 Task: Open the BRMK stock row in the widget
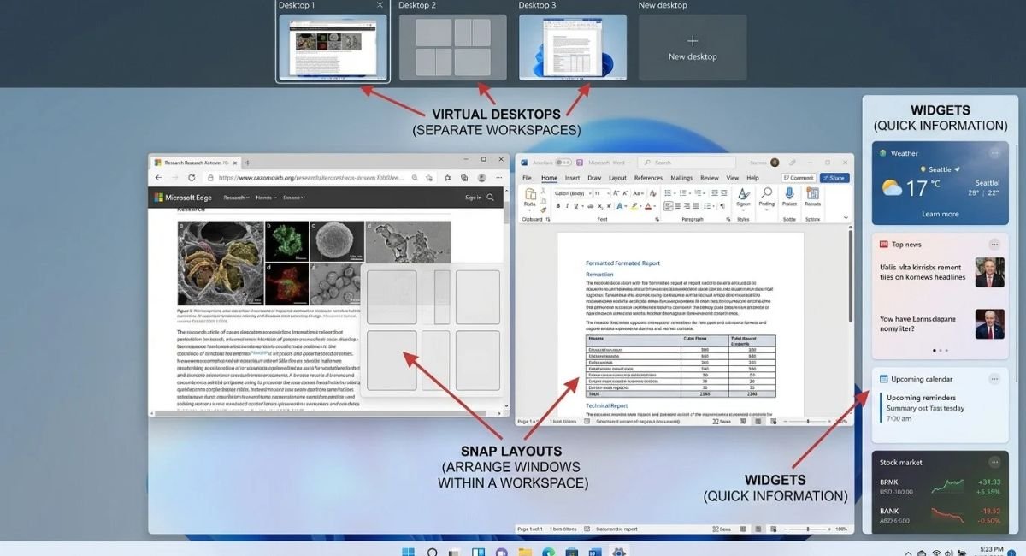(x=940, y=487)
